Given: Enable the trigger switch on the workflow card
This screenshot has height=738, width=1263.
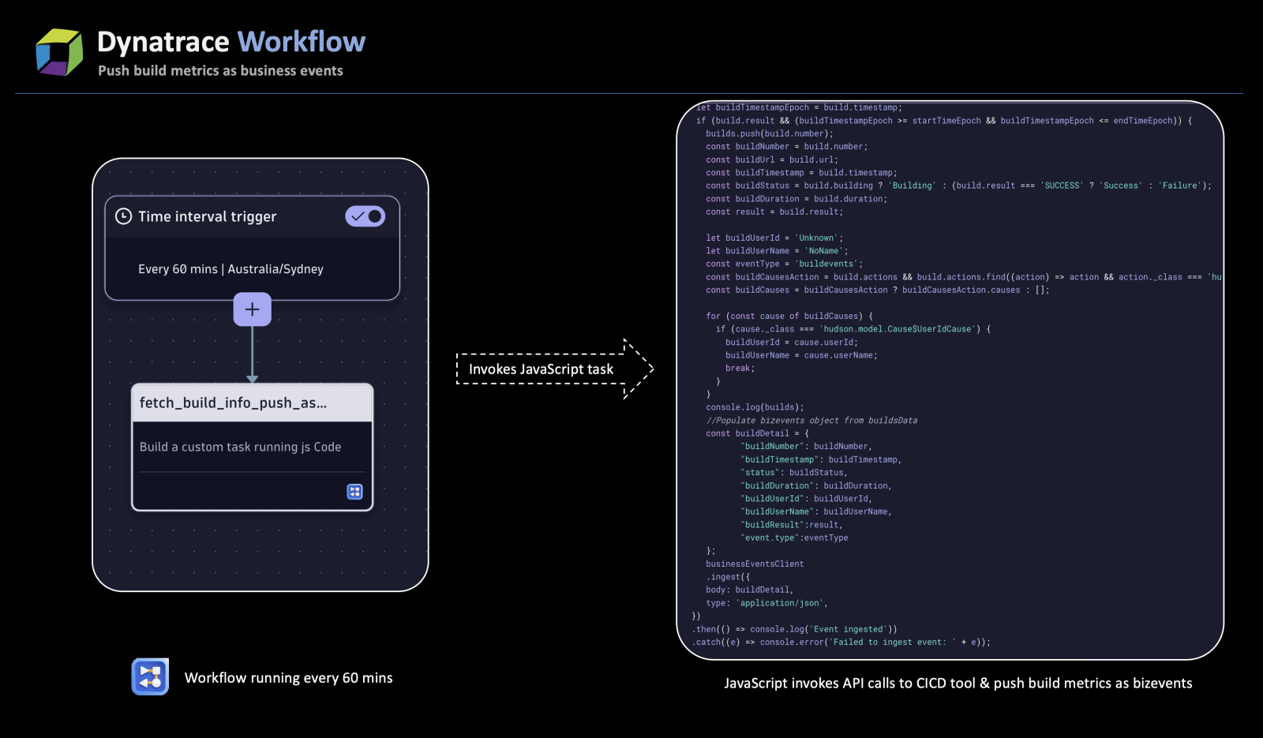Looking at the screenshot, I should (x=365, y=215).
